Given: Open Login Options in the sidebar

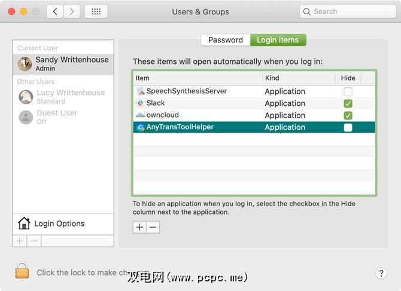Looking at the screenshot, I should tap(59, 223).
